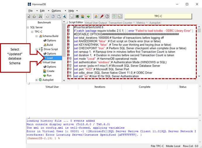Open the Help menu
The width and height of the screenshot is (202, 148).
[x=71, y=11]
